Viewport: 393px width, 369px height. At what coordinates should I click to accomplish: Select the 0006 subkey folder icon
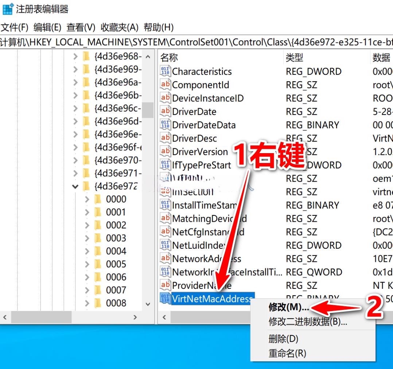pyautogui.click(x=98, y=277)
